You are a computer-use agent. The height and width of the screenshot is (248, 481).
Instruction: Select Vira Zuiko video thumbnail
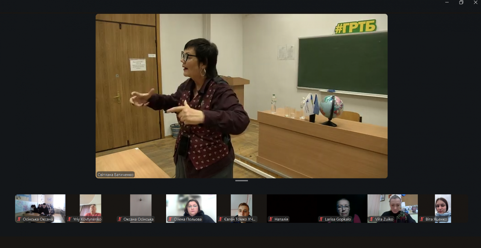click(392, 206)
